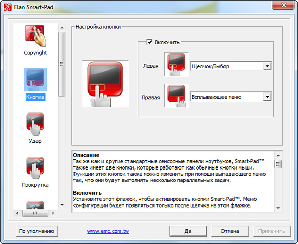The width and height of the screenshot is (298, 244).
Task: Expand the Левая Щелчок/Выбор dropdown
Action: [x=267, y=66]
